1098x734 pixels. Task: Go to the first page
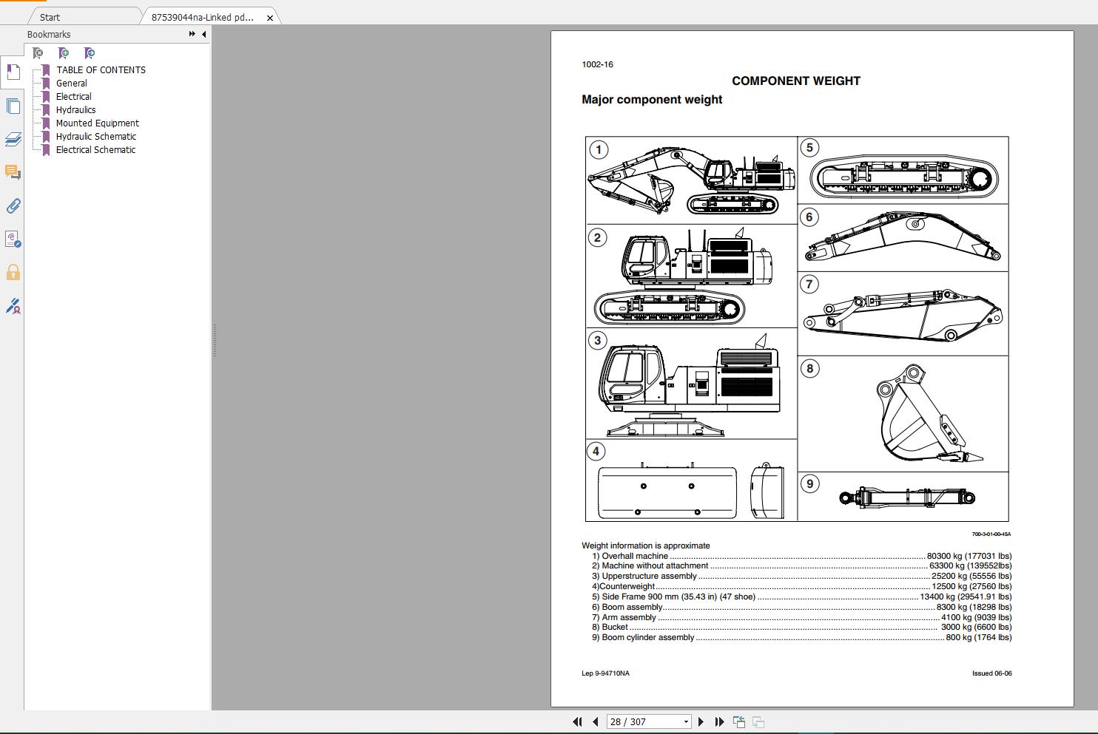point(577,722)
